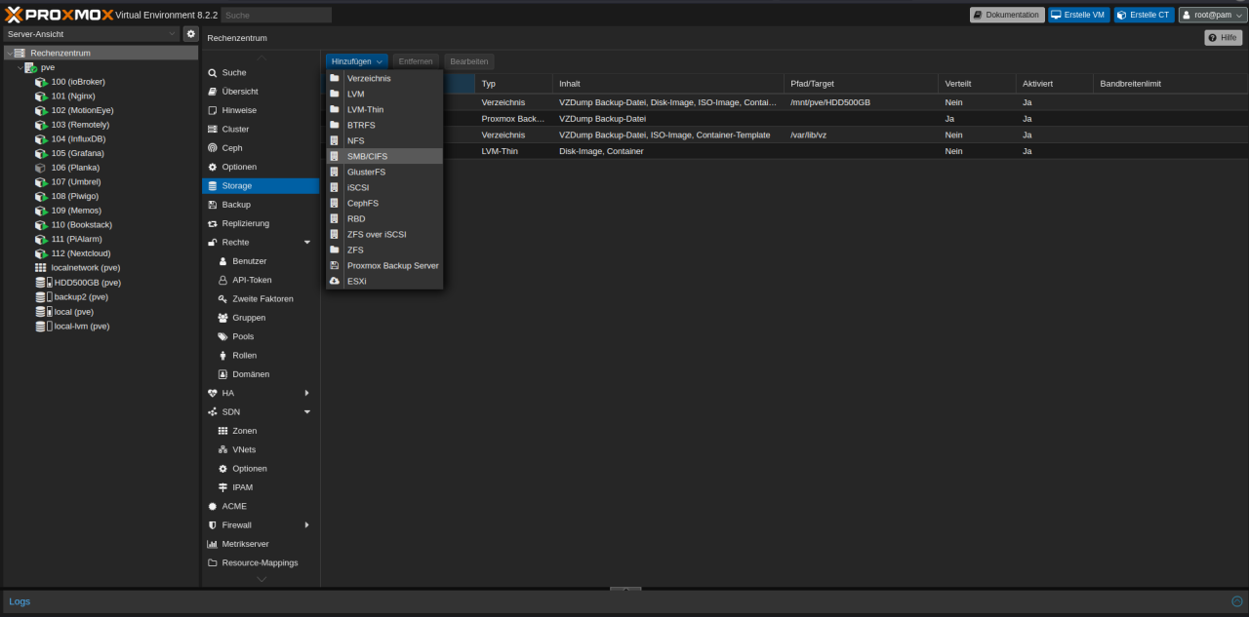Click the localnetwork (pve) grid icon
This screenshot has height=617, width=1249.
coord(41,268)
